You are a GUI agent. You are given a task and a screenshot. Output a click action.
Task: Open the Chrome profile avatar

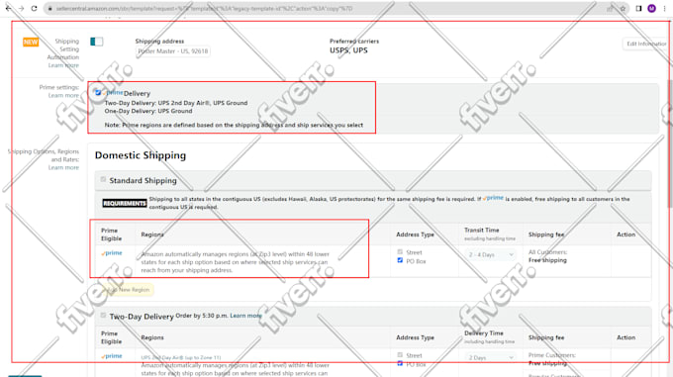point(651,9)
